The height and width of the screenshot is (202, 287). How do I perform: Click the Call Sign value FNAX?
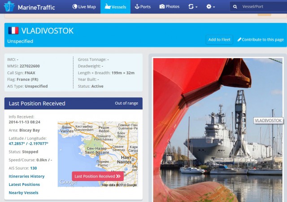(x=30, y=73)
